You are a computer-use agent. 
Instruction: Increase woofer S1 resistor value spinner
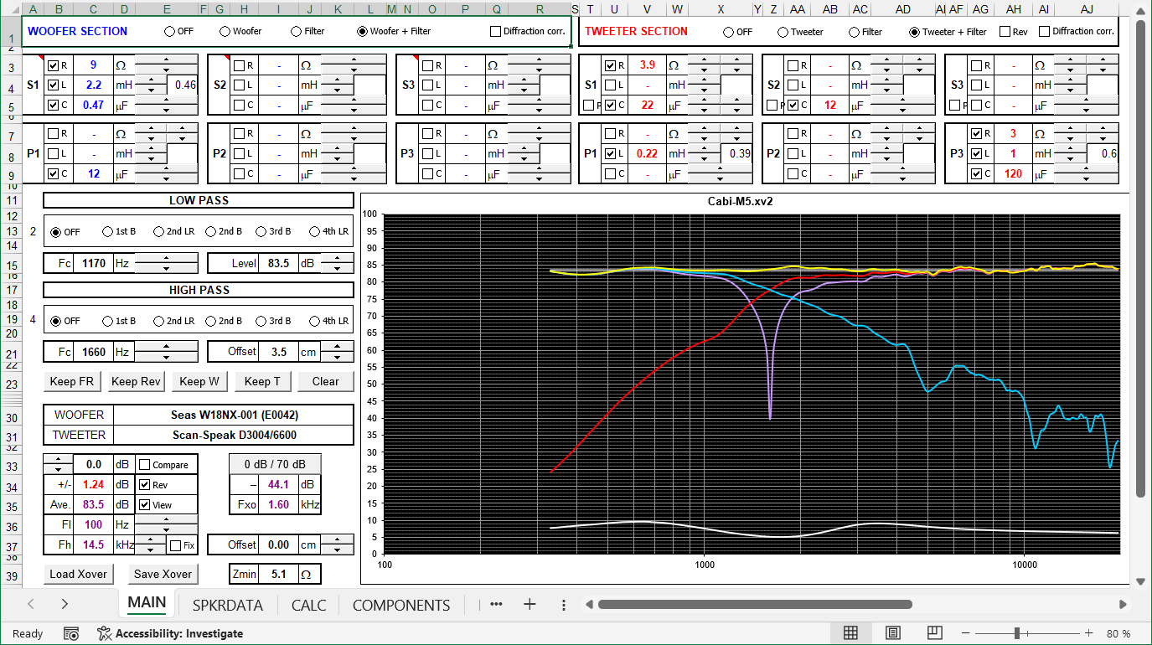click(x=167, y=60)
